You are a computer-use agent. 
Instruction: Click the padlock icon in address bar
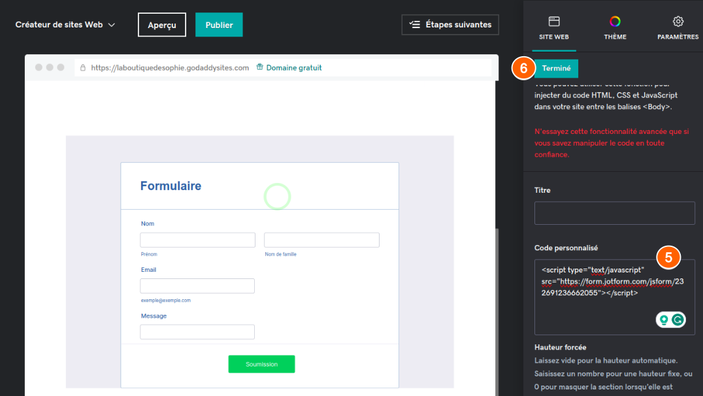pos(83,68)
